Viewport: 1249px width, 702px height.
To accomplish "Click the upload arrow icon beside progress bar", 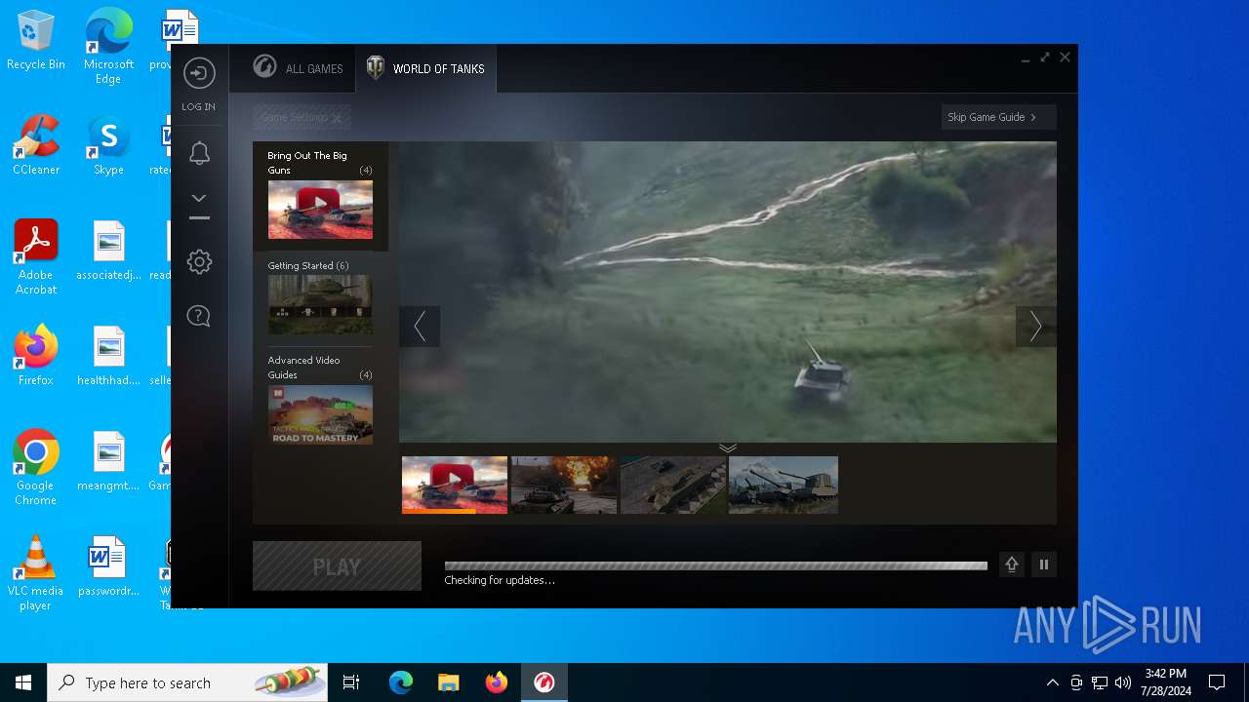I will click(1012, 565).
